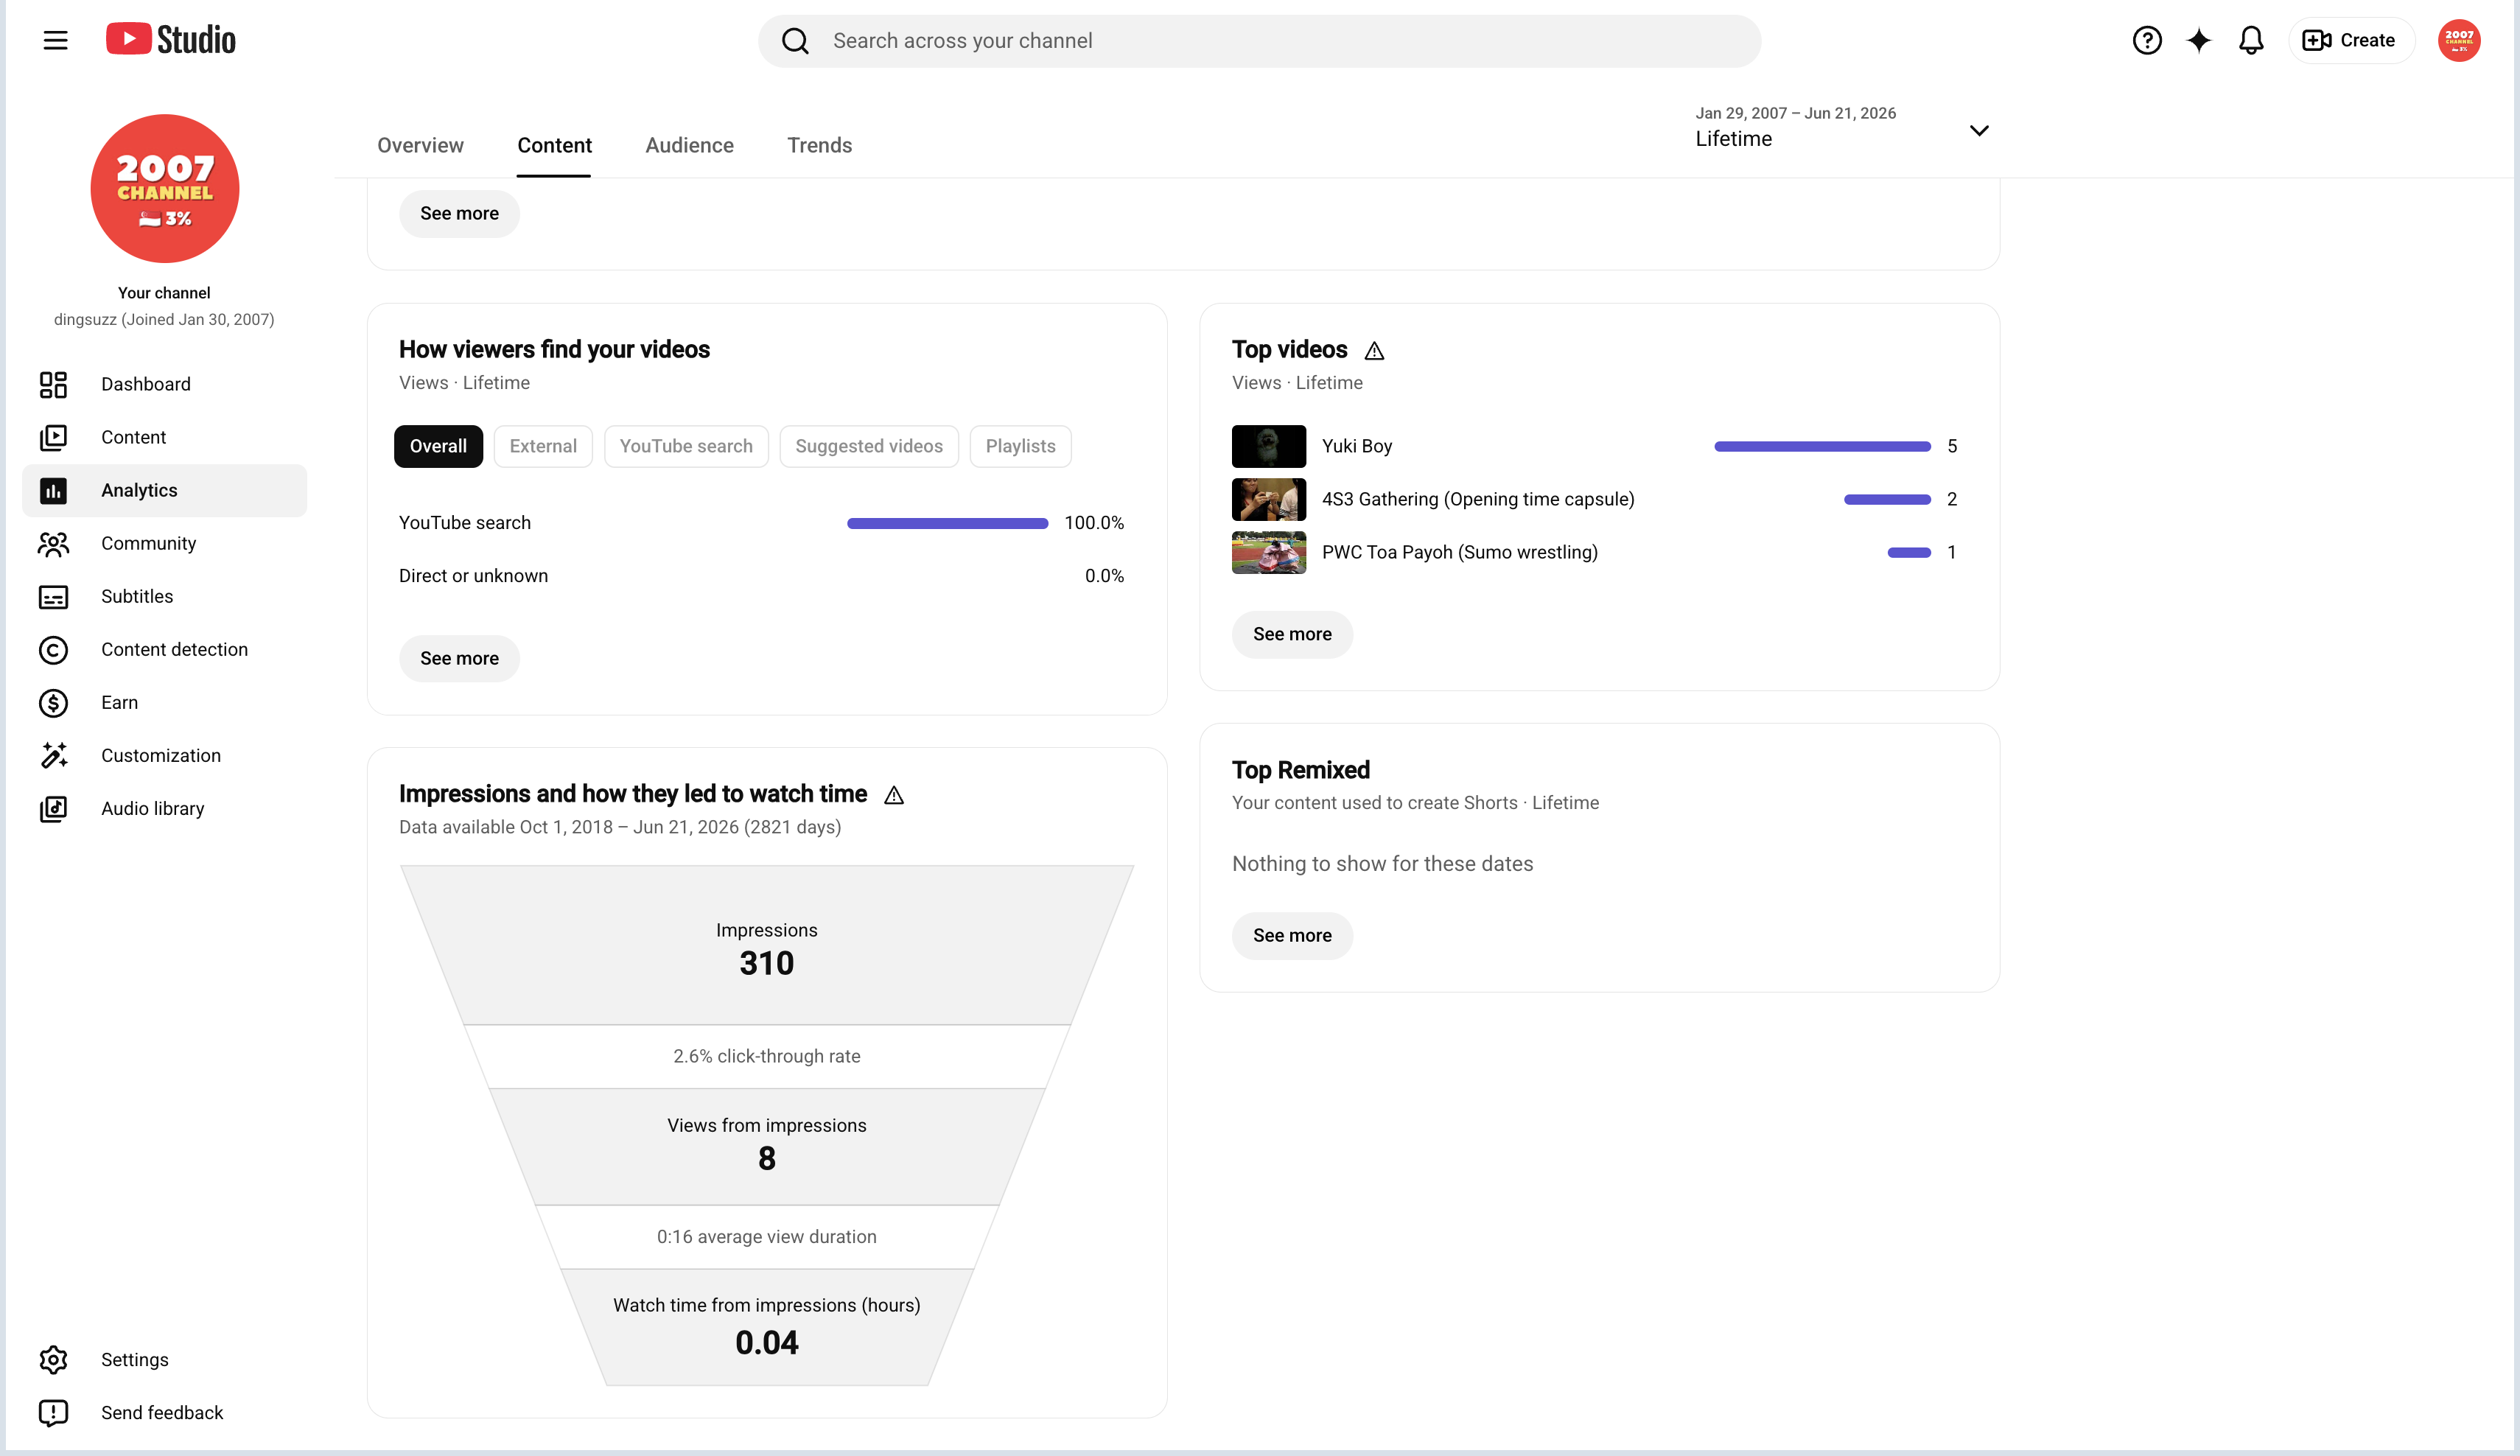Click the large 2007 Channel profile picture
The width and height of the screenshot is (2520, 1456).
[x=165, y=188]
